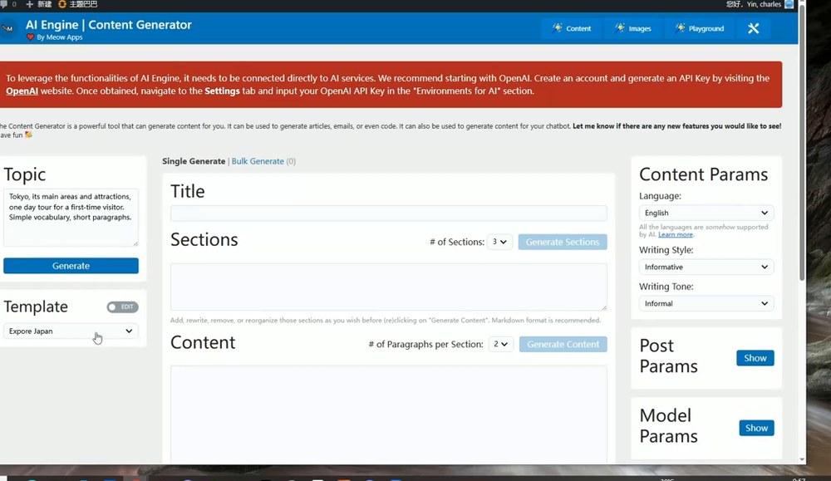
Task: Click the tools settings icon in header
Action: (753, 28)
